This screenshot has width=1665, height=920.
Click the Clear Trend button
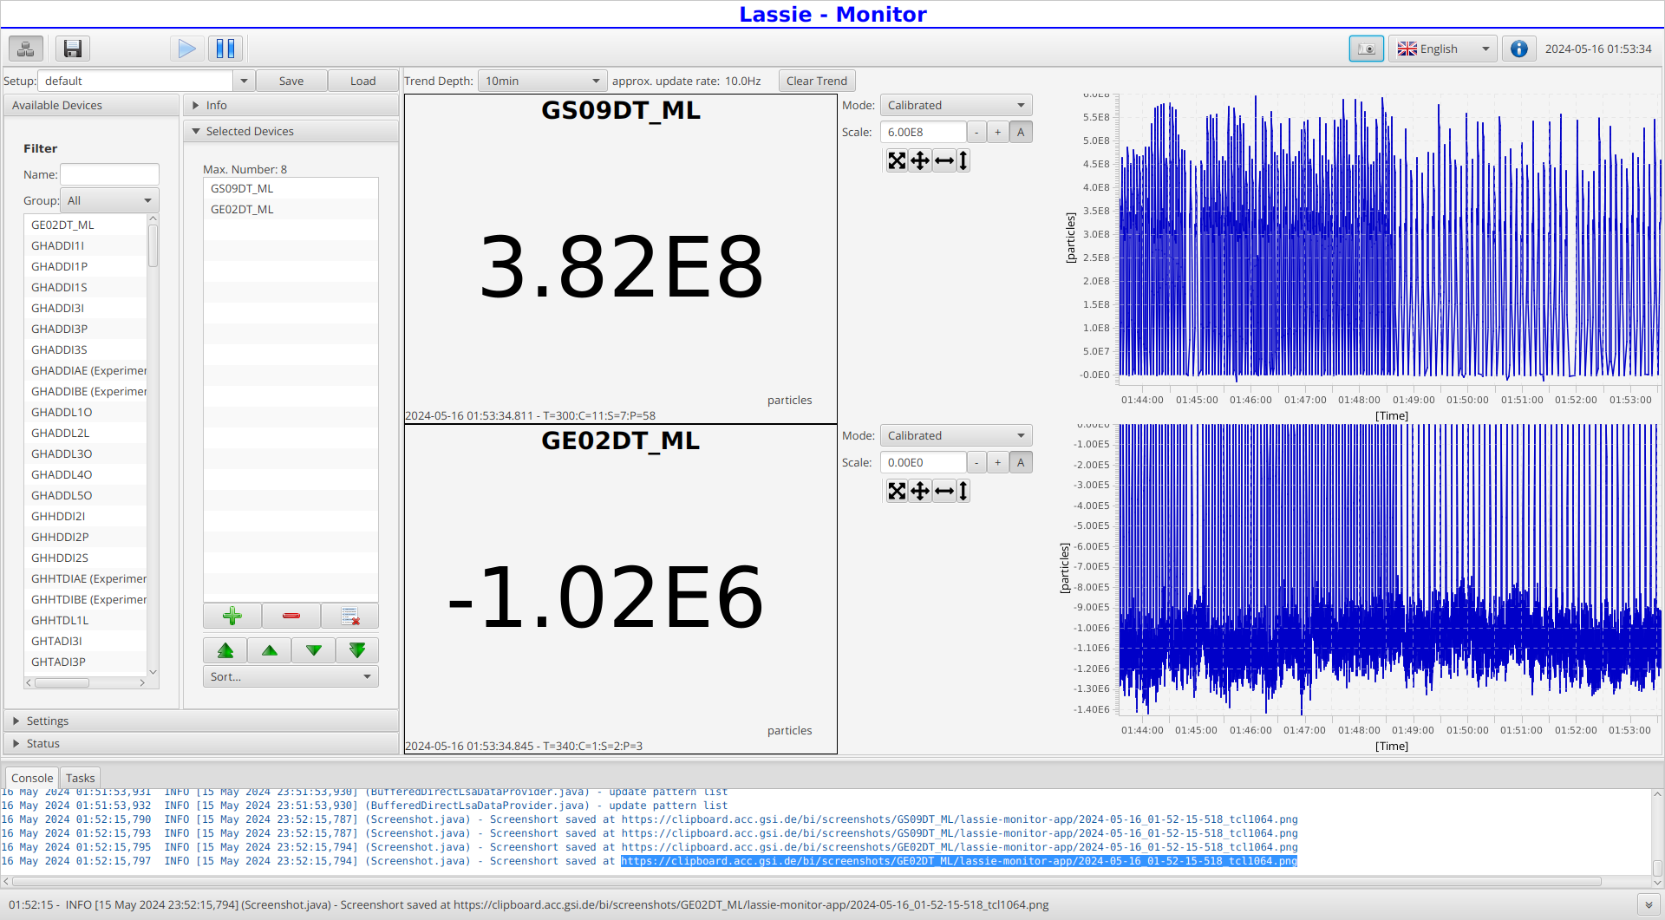[817, 81]
